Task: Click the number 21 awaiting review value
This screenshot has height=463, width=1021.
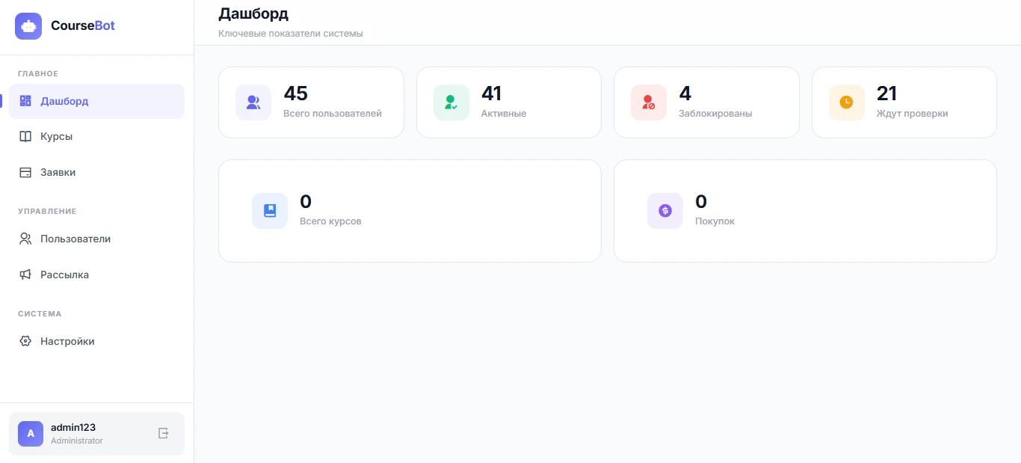Action: pos(886,93)
